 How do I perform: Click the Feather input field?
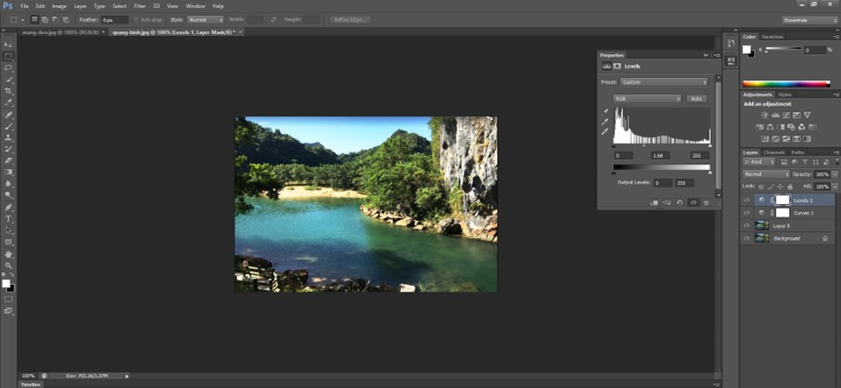[x=115, y=20]
